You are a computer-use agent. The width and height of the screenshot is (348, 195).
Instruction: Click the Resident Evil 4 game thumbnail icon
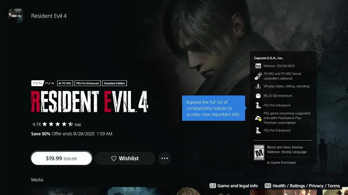point(16,16)
